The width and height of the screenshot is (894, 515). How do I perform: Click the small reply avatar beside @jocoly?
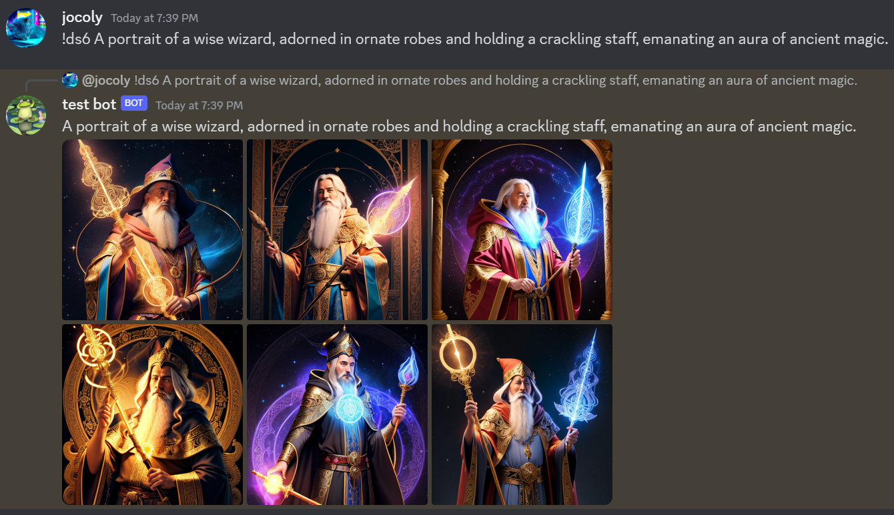pos(70,80)
